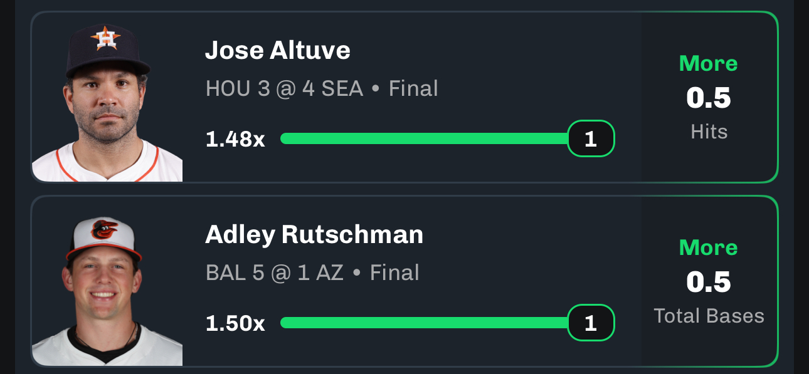Click the Hits stat label
This screenshot has width=809, height=374.
coord(709,132)
